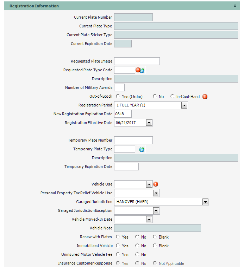Click the Current Plate Type field
The height and width of the screenshot is (267, 244).
pyautogui.click(x=176, y=26)
